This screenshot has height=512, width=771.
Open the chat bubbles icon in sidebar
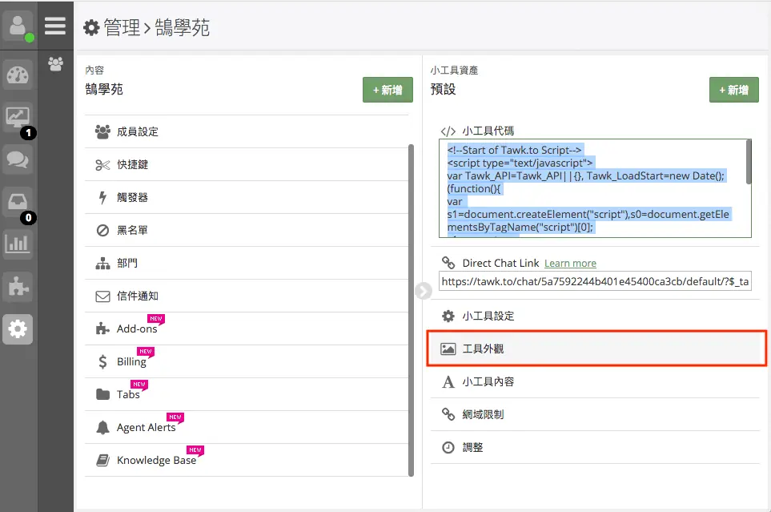coord(18,159)
